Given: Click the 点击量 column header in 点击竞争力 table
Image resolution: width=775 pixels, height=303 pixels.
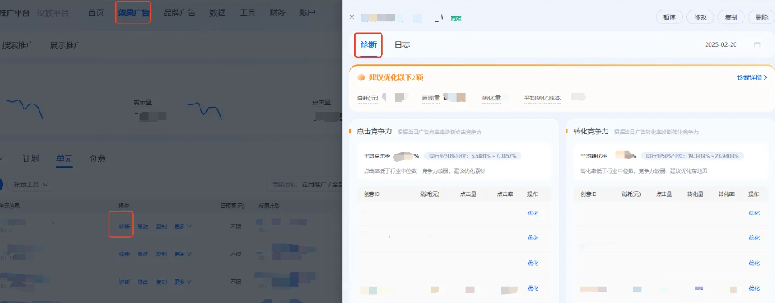Looking at the screenshot, I should (468, 194).
